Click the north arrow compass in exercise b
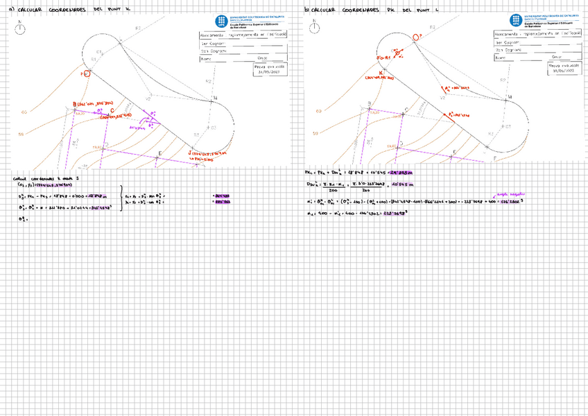This screenshot has height=416, width=588. [x=316, y=28]
